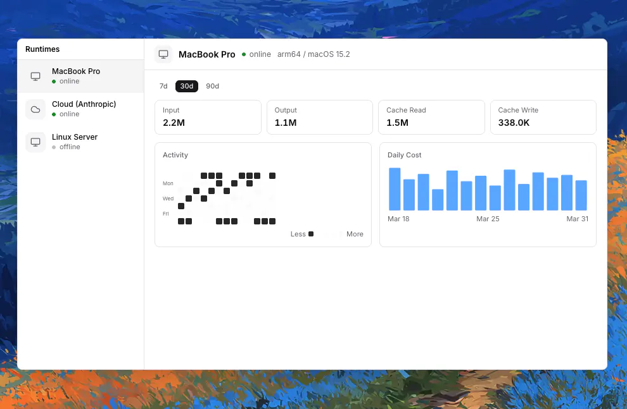Select the 30d time range
Screen dimensions: 627x409
[187, 86]
